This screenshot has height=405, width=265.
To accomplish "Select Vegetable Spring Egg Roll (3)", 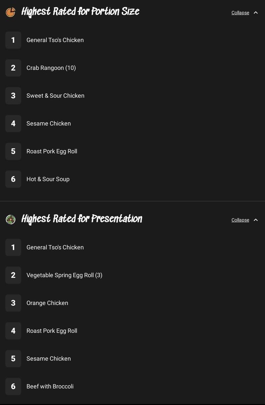I will click(64, 275).
